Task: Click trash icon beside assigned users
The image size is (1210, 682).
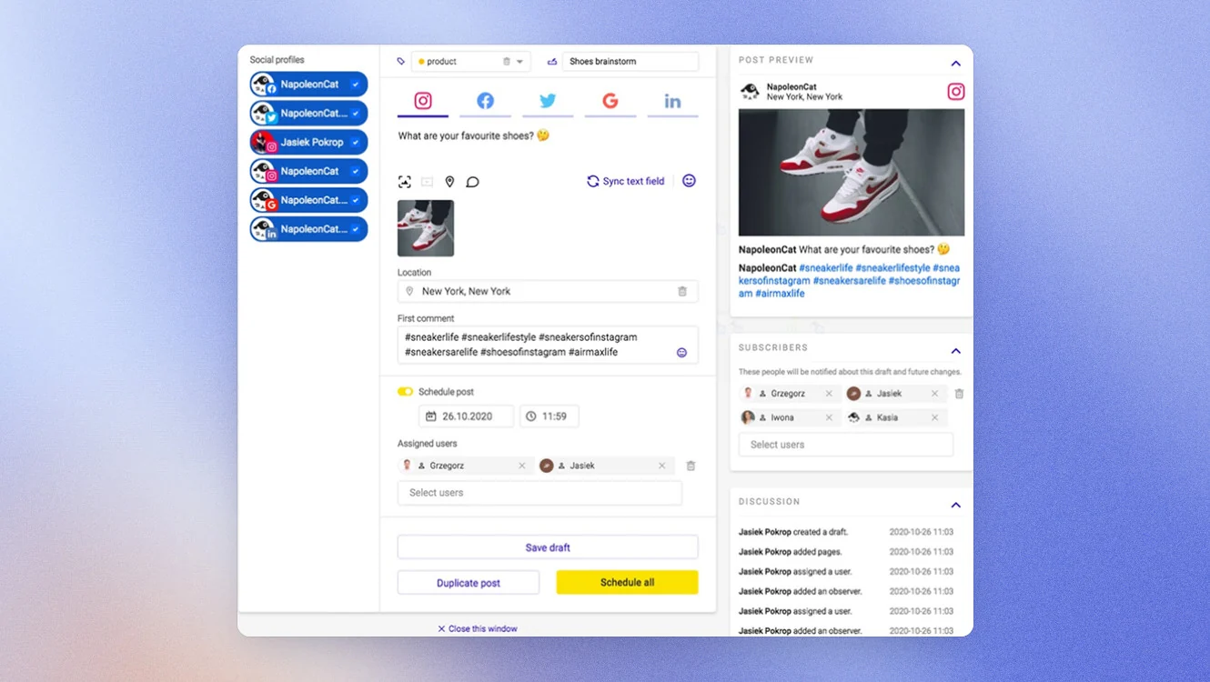Action: (x=691, y=466)
